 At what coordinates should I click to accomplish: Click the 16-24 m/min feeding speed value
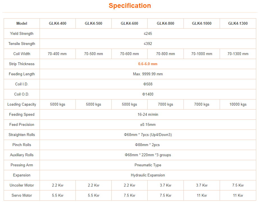(148, 114)
